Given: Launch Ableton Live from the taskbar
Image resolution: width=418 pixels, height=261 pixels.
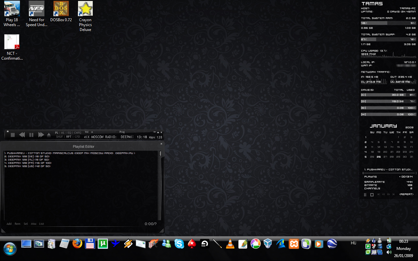Looking at the screenshot, I should click(x=205, y=244).
